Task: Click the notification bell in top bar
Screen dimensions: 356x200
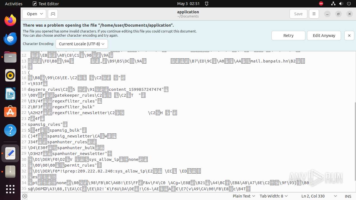Action: [207, 4]
